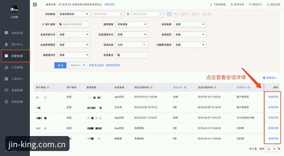Image resolution: width=284 pixels, height=156 pixels.
Task: Click the 微商城 source cell
Action: pos(118,139)
